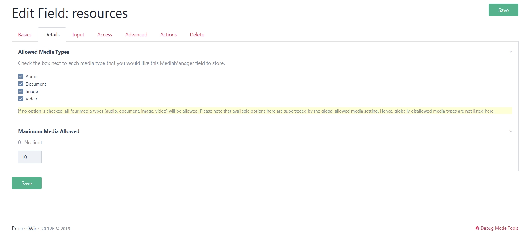Collapse the Allowed Media Types section chevron

[511, 52]
